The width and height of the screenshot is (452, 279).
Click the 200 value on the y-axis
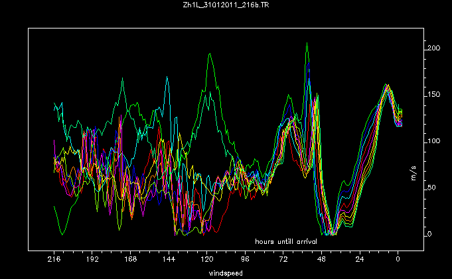click(x=434, y=48)
